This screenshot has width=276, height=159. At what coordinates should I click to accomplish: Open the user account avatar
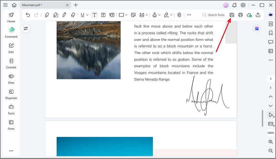[x=226, y=5]
